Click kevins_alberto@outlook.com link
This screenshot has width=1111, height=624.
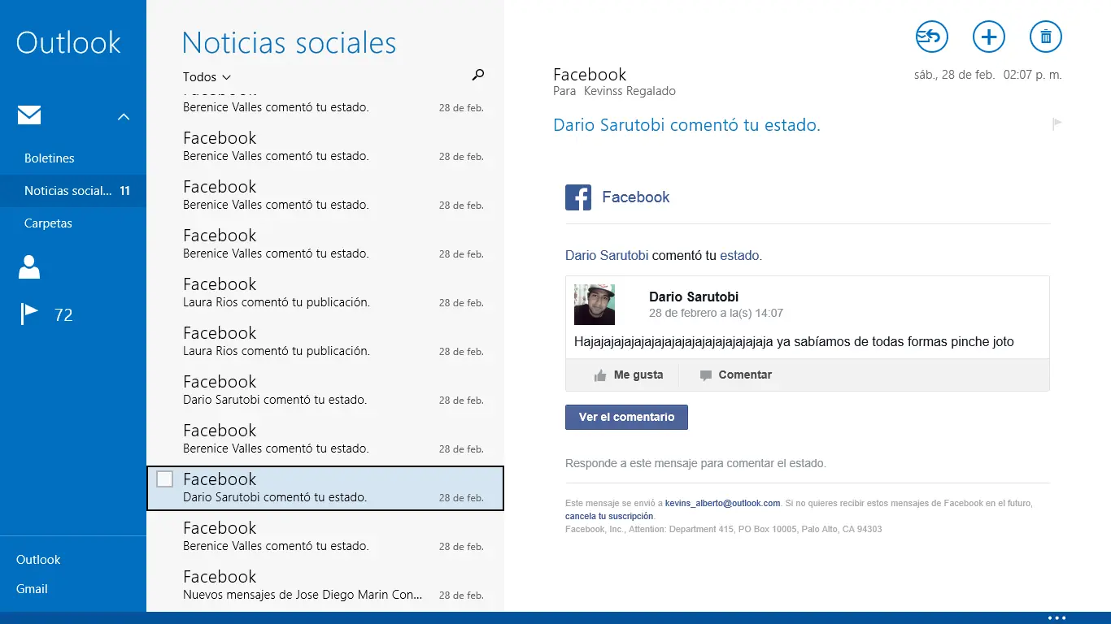(722, 504)
